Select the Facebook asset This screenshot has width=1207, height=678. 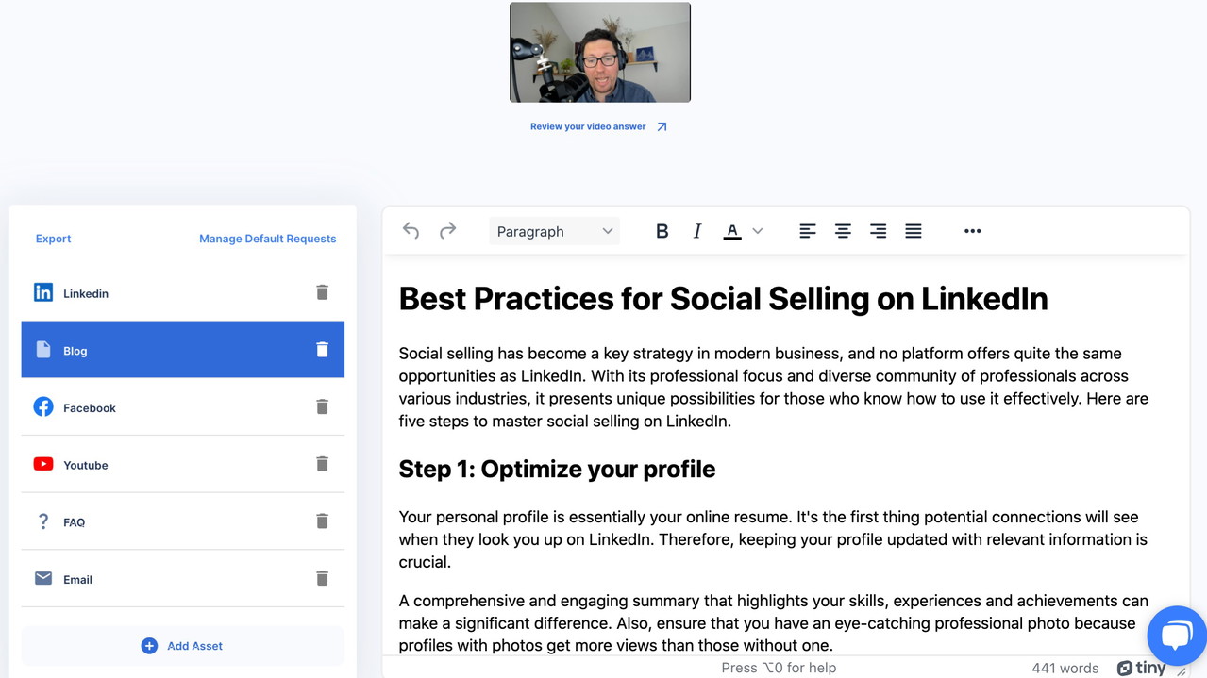(90, 407)
